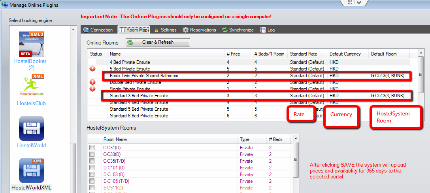430x193 pixels.
Task: Select the HostelWorld booking engine icon
Action: [31, 128]
